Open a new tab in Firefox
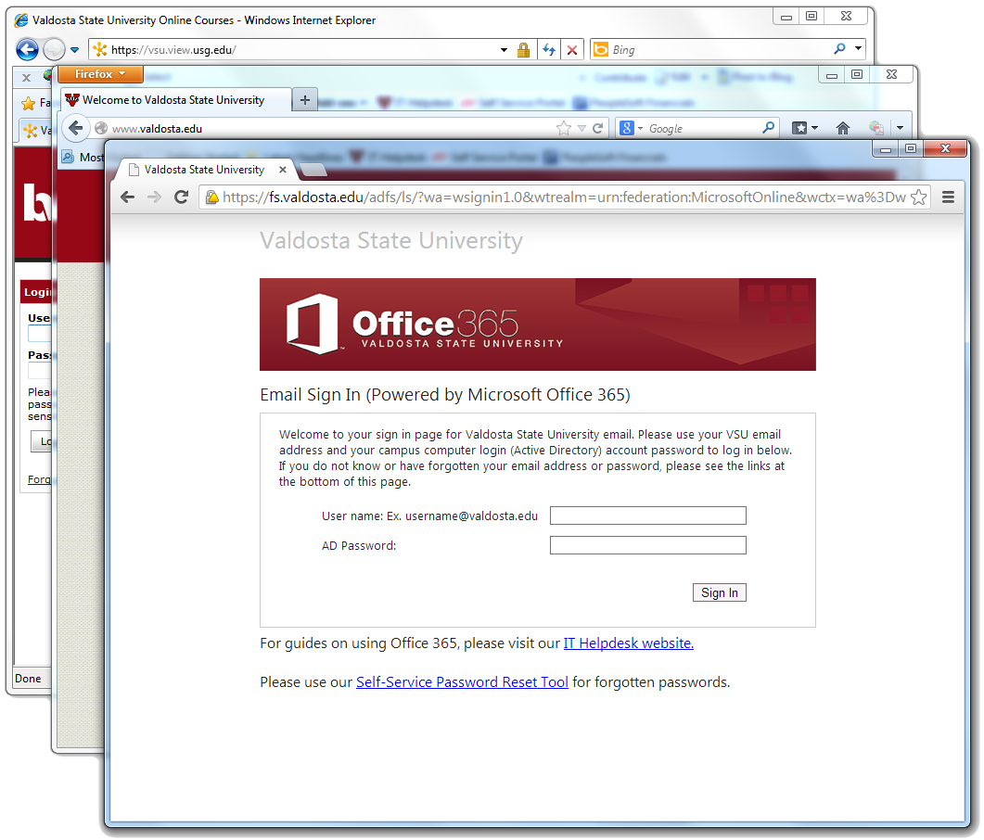 (305, 100)
